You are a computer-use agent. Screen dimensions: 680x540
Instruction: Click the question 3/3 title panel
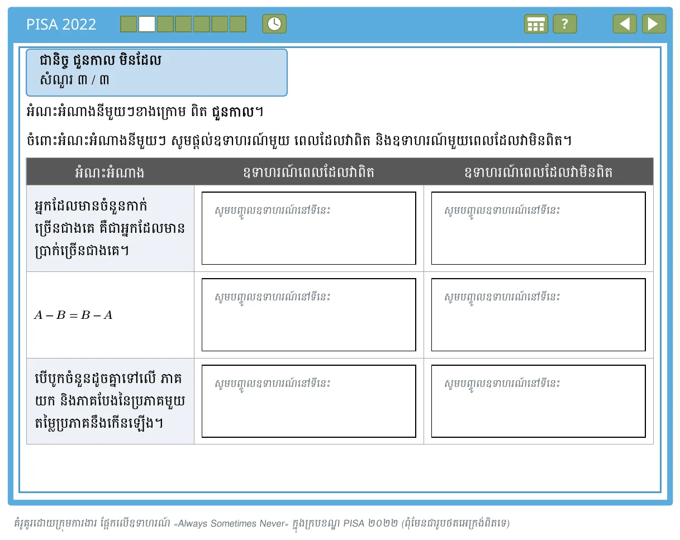click(156, 73)
